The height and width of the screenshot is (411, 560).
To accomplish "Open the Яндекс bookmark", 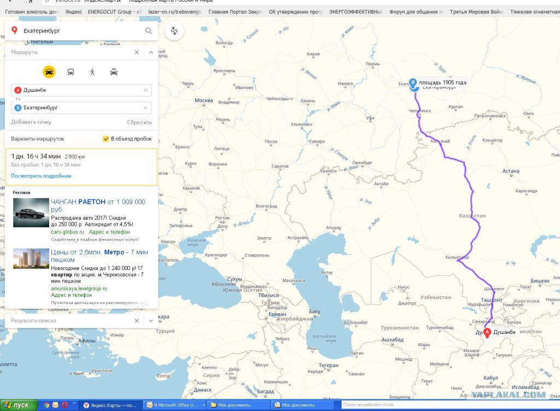I will point(74,12).
